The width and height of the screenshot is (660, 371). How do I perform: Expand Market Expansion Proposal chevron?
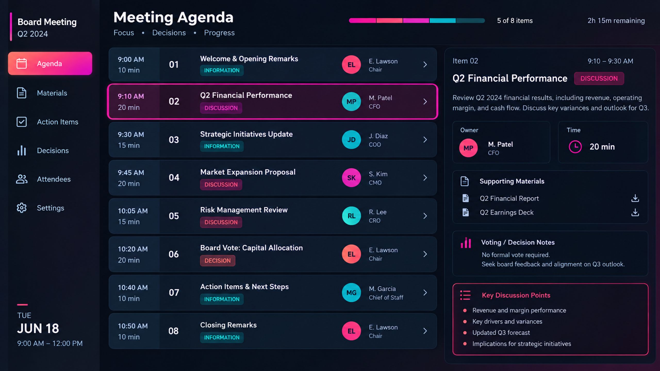pyautogui.click(x=425, y=178)
